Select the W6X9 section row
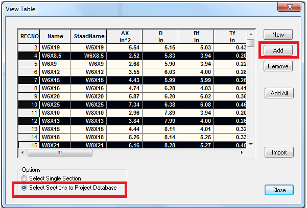The height and width of the screenshot is (208, 307). pos(55,64)
